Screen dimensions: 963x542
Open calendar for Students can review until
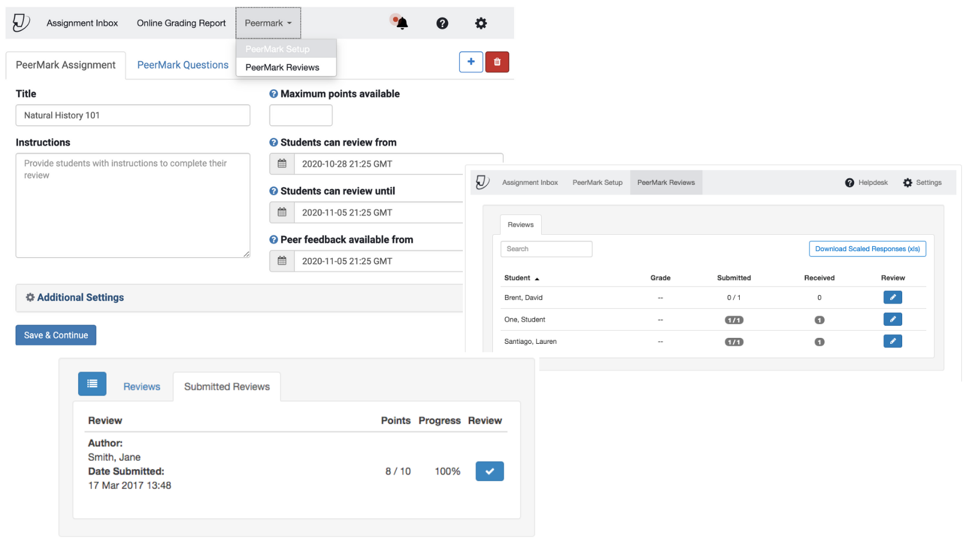click(282, 213)
